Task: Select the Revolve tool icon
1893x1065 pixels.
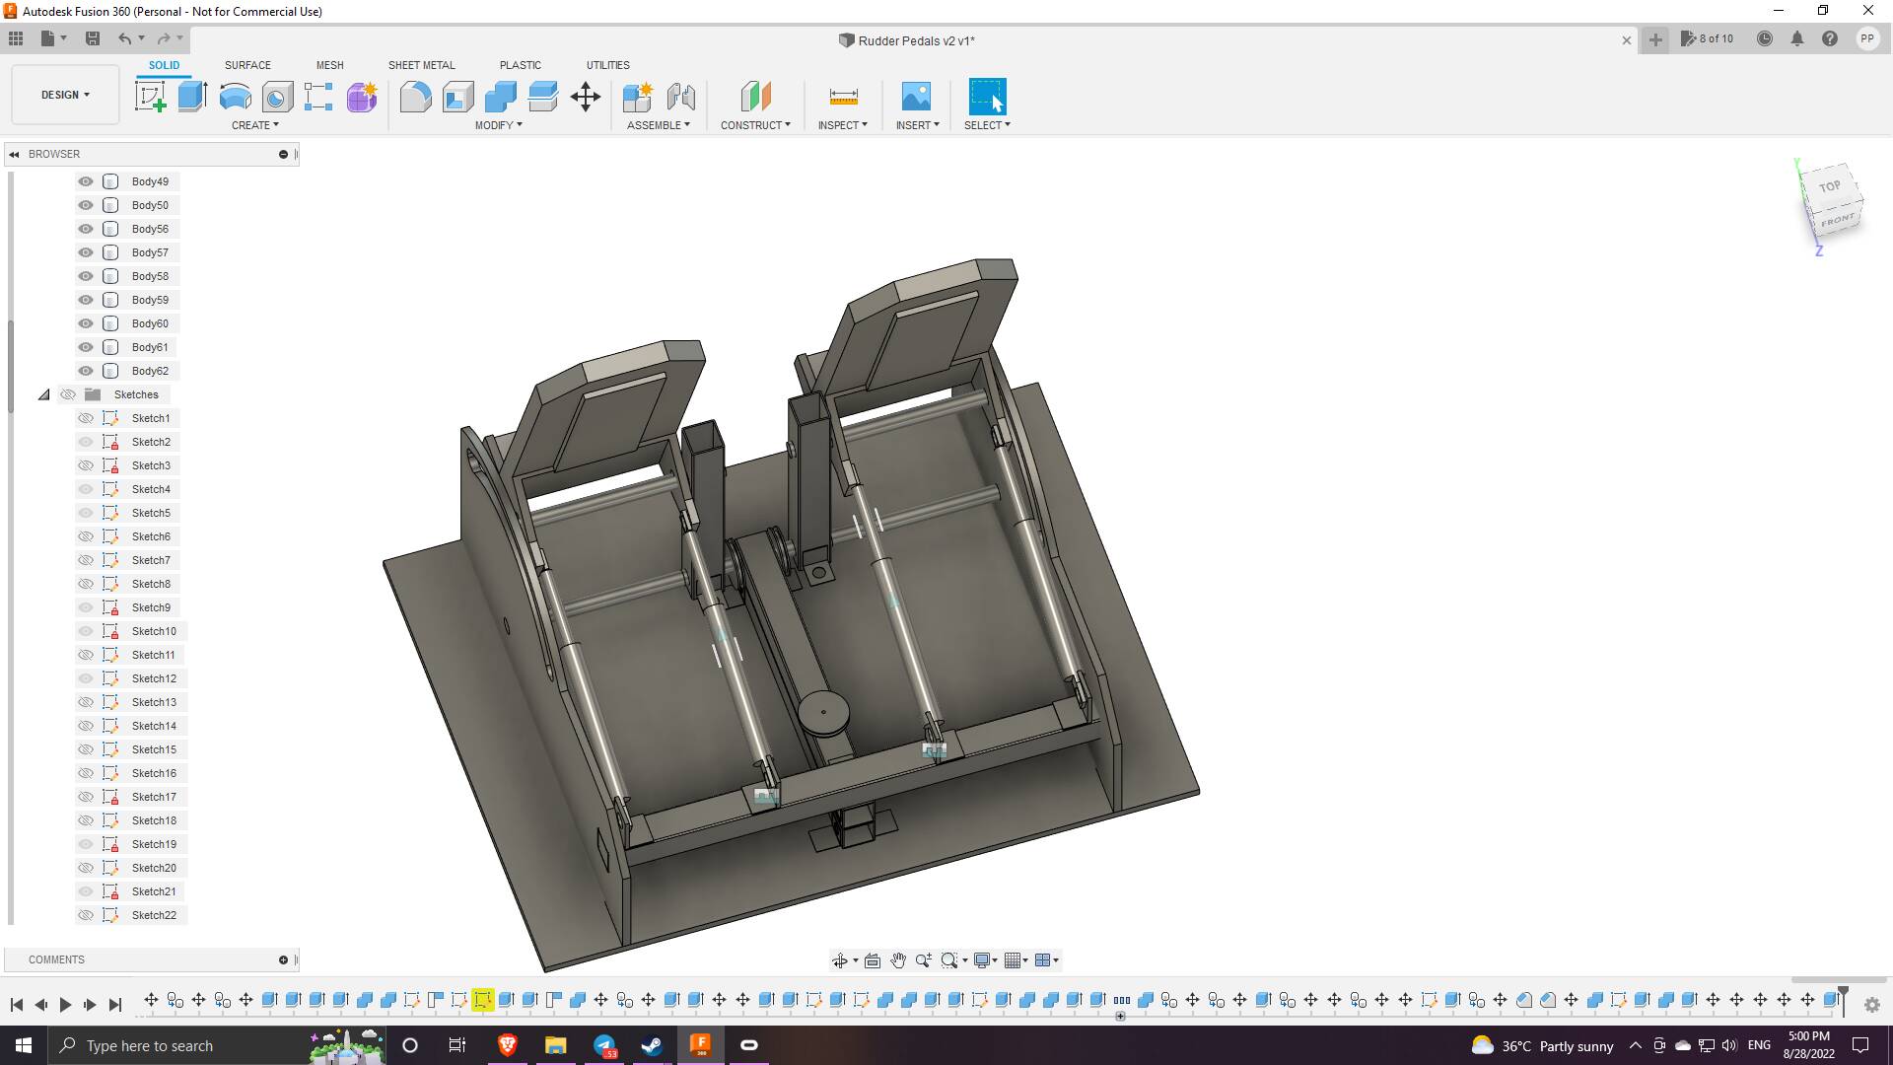Action: pos(235,97)
